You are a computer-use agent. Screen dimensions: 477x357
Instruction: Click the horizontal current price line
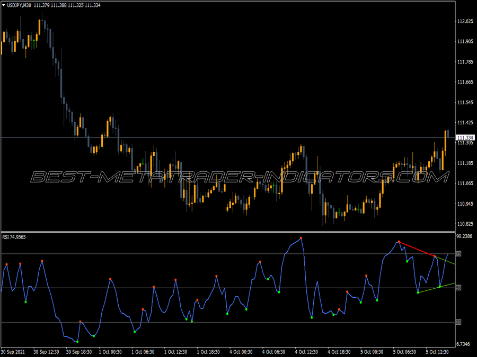(228, 138)
